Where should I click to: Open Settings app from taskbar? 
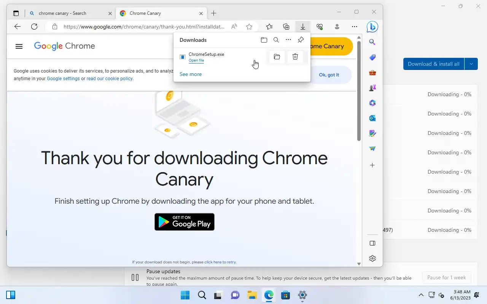pos(302,295)
